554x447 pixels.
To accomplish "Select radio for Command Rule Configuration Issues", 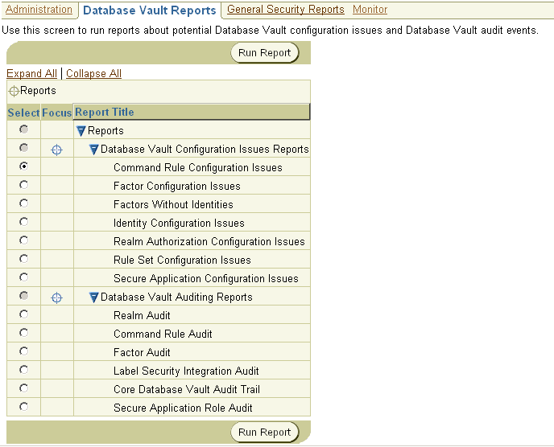I will tap(23, 166).
